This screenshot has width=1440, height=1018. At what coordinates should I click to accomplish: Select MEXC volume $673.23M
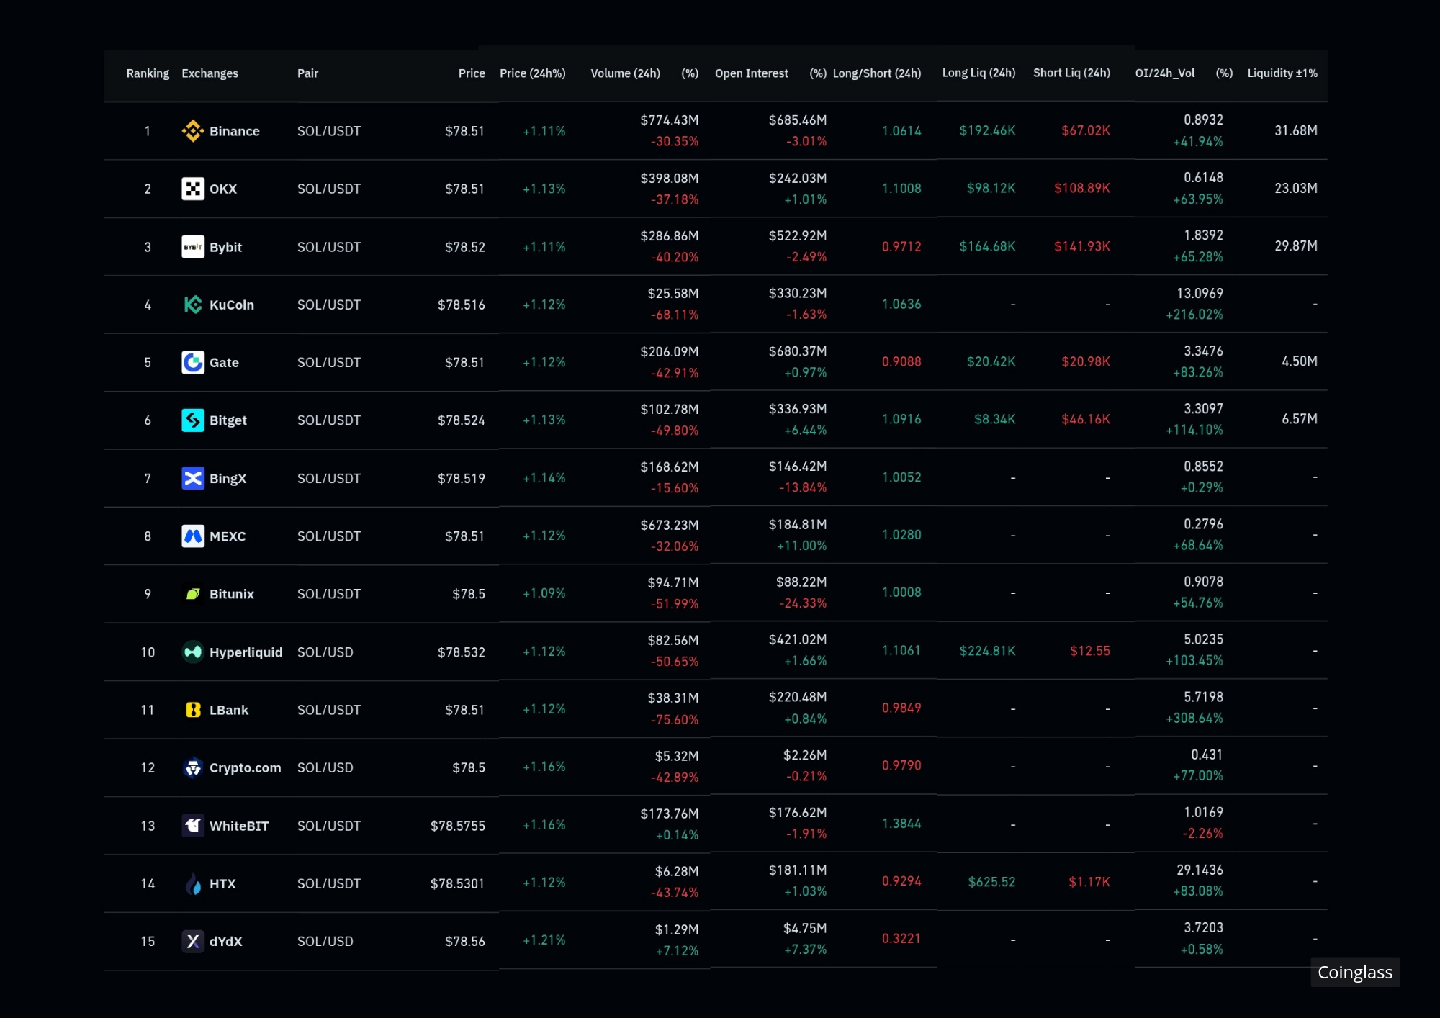coord(670,525)
